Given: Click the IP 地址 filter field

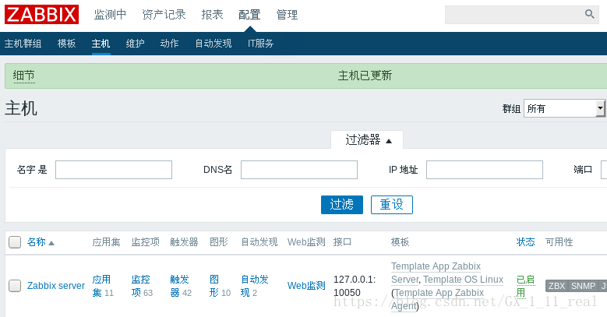Looking at the screenshot, I should [x=485, y=170].
